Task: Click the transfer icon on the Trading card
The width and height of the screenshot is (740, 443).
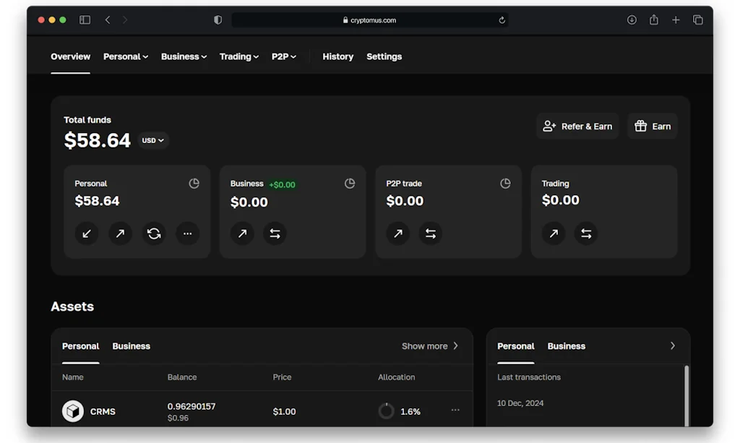Action: tap(586, 233)
